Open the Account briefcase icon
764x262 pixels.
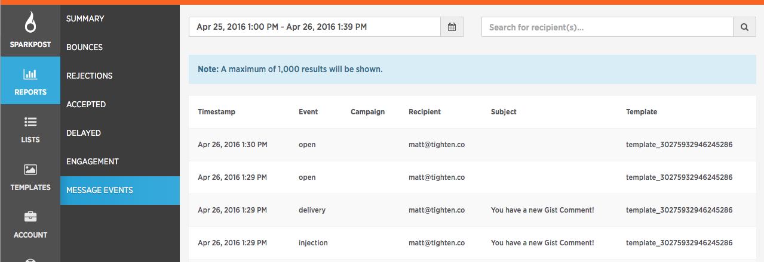tap(30, 217)
